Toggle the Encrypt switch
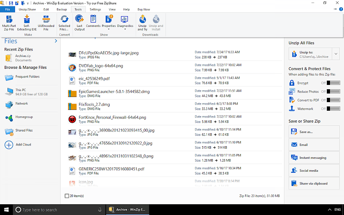This screenshot has height=215, width=344. (x=333, y=83)
